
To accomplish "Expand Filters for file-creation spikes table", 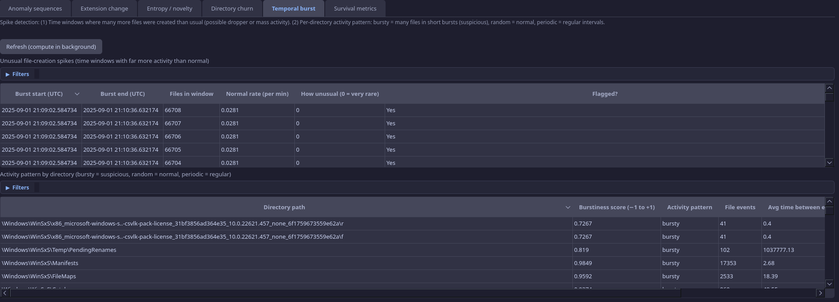I will [18, 74].
